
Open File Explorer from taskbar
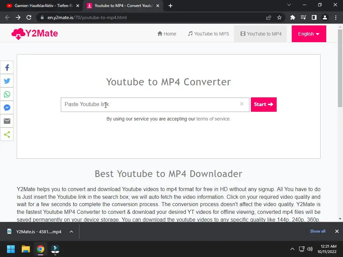(25, 249)
